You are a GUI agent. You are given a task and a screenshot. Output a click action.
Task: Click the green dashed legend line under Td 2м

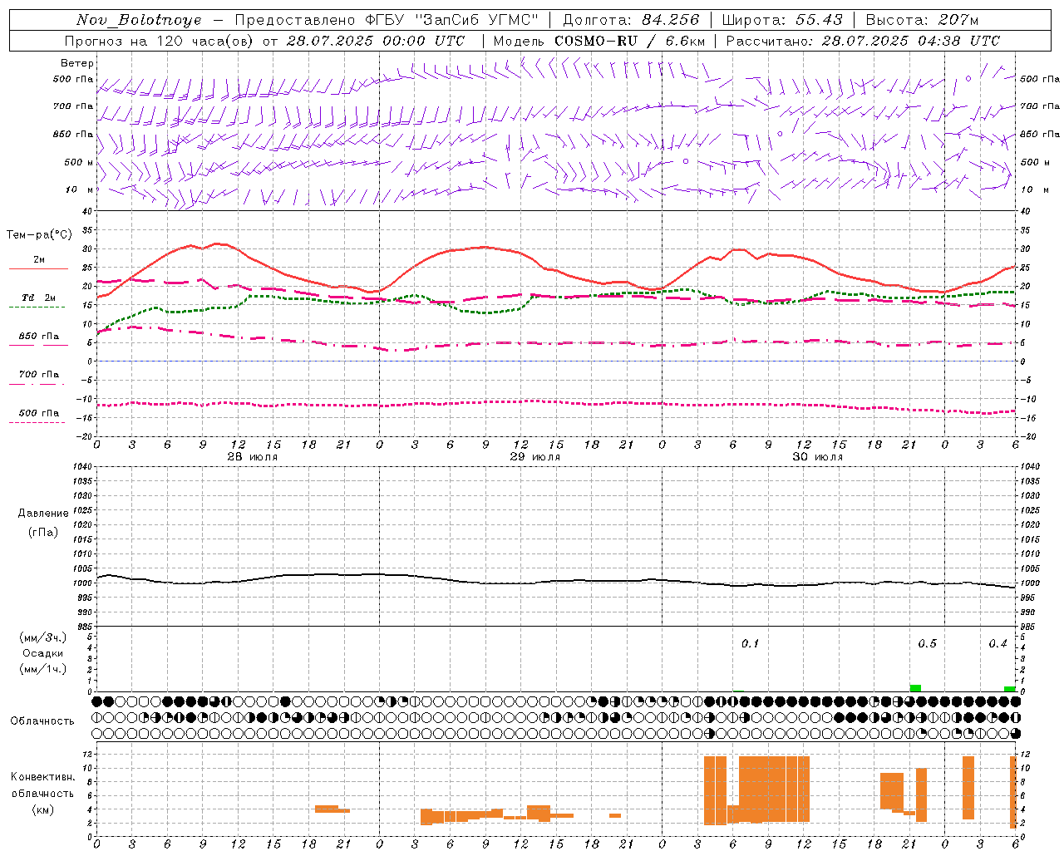pos(37,307)
